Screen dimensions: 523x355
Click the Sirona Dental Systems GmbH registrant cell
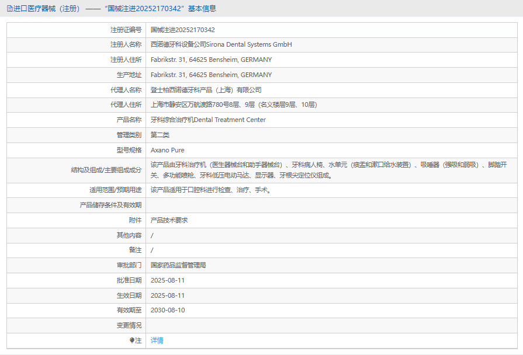click(x=221, y=44)
